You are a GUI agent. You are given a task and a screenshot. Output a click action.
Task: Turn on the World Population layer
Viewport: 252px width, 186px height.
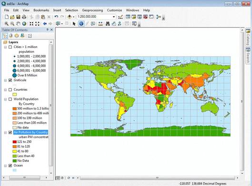tap(10, 99)
